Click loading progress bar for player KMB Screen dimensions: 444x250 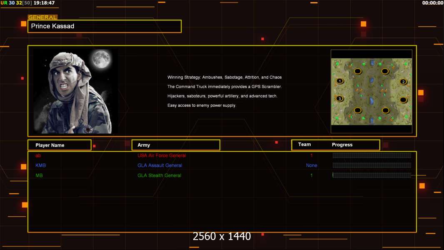[x=372, y=165]
